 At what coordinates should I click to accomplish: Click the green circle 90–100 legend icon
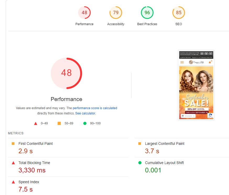click(x=85, y=123)
